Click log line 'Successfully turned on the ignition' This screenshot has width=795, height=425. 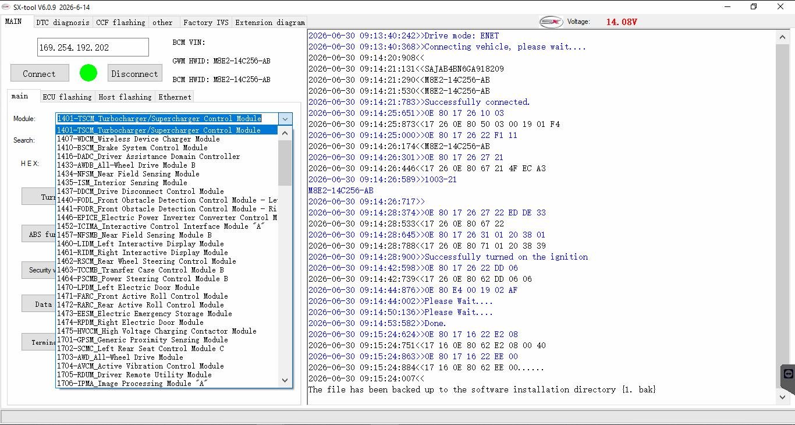pyautogui.click(x=448, y=257)
